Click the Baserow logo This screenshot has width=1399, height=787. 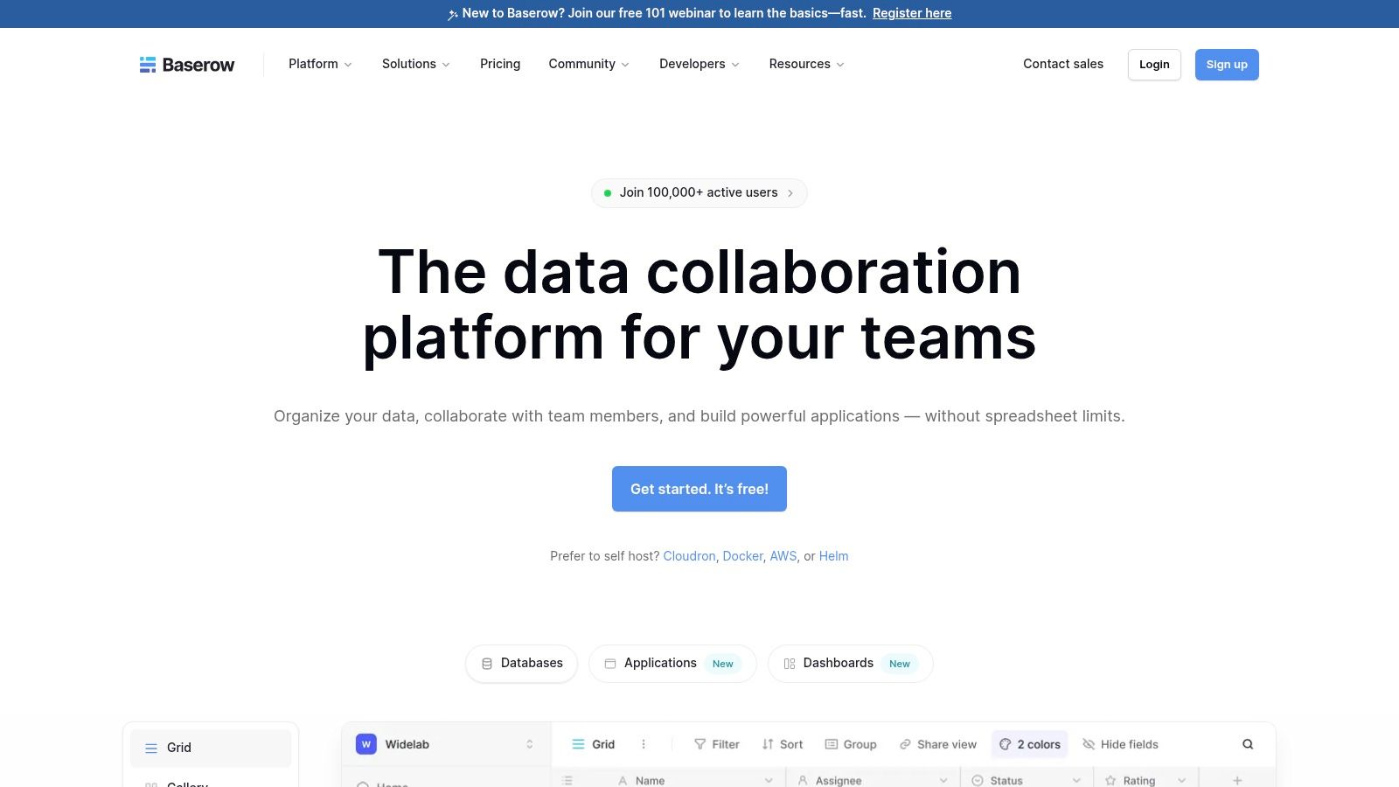click(x=187, y=65)
